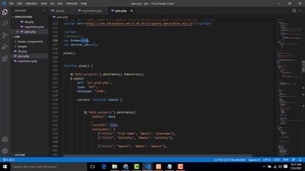Click the notifications bell in status bar
The height and width of the screenshot is (171, 305).
point(300,160)
